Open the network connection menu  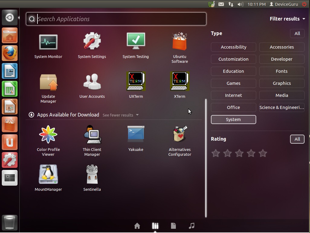click(231, 4)
